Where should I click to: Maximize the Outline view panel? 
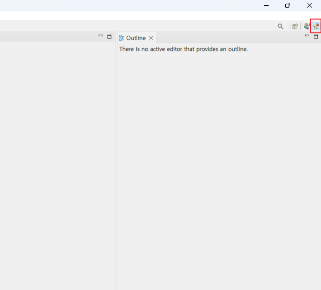tap(316, 37)
